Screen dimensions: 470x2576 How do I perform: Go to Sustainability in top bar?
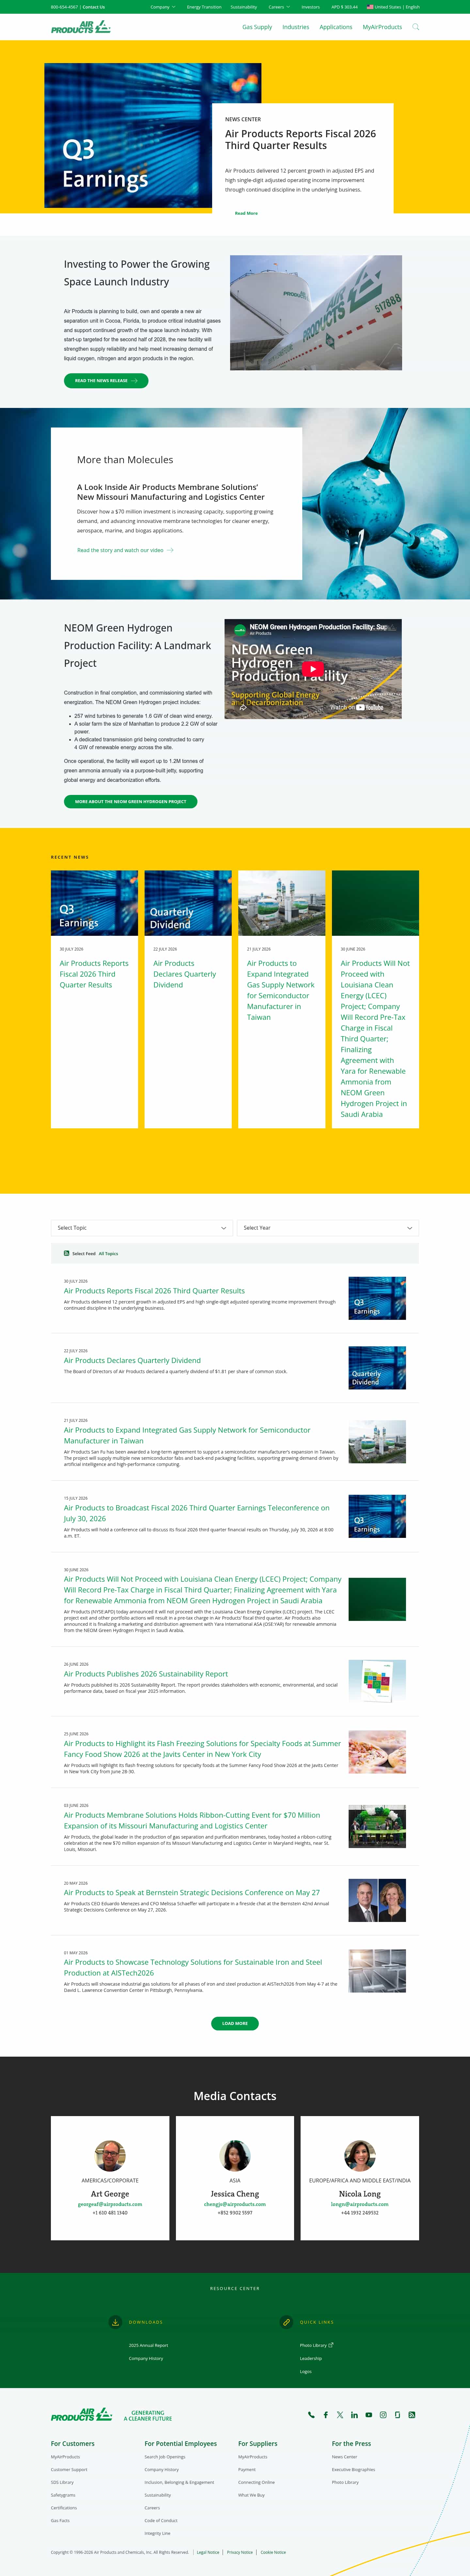point(243,7)
